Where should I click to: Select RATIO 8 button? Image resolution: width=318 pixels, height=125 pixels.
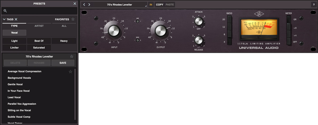tap(229, 34)
